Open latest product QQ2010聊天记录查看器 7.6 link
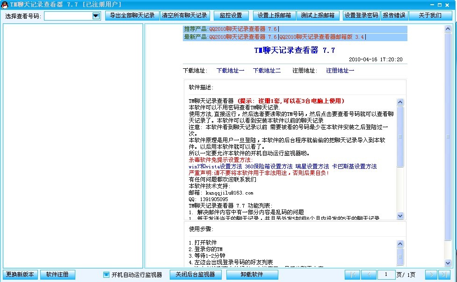457x282 pixels. (243, 37)
